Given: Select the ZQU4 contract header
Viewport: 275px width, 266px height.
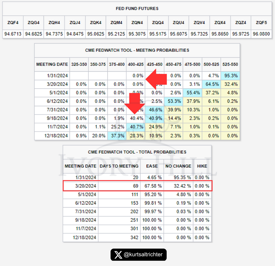Looking at the screenshot, I should [x=178, y=23].
